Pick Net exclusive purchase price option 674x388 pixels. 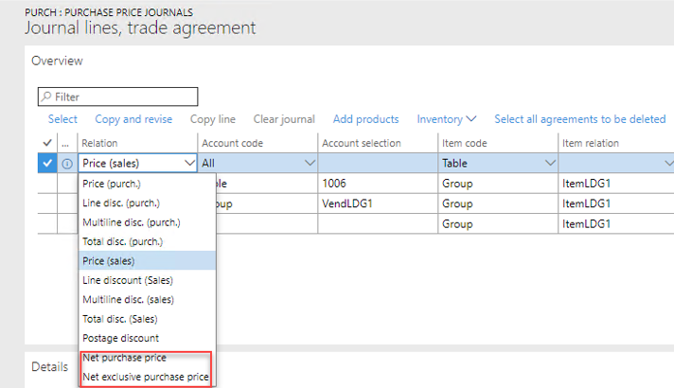tap(147, 378)
